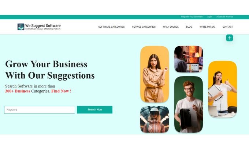Click Register Your Software link

[x=192, y=17]
